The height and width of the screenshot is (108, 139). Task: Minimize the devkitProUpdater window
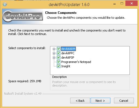pos(115,4)
